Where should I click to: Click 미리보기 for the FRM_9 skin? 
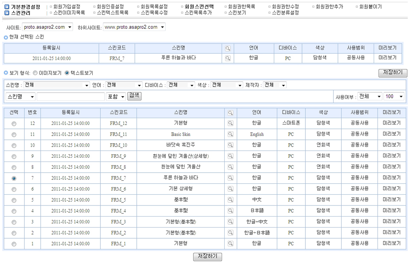[392, 156]
